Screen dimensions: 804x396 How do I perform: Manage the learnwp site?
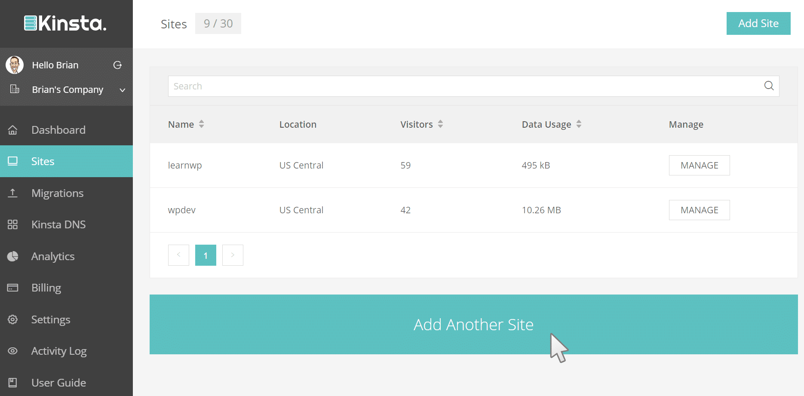700,165
